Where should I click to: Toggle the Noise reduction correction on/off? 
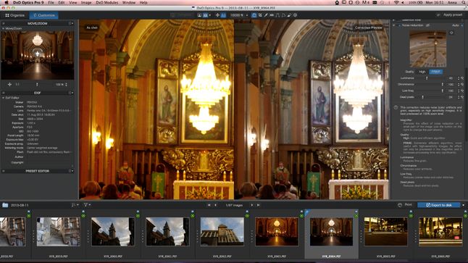pyautogui.click(x=399, y=25)
